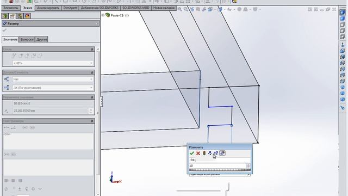Open the Элементы ribbon tab
This screenshot has width=348, height=196.
[x=10, y=8]
